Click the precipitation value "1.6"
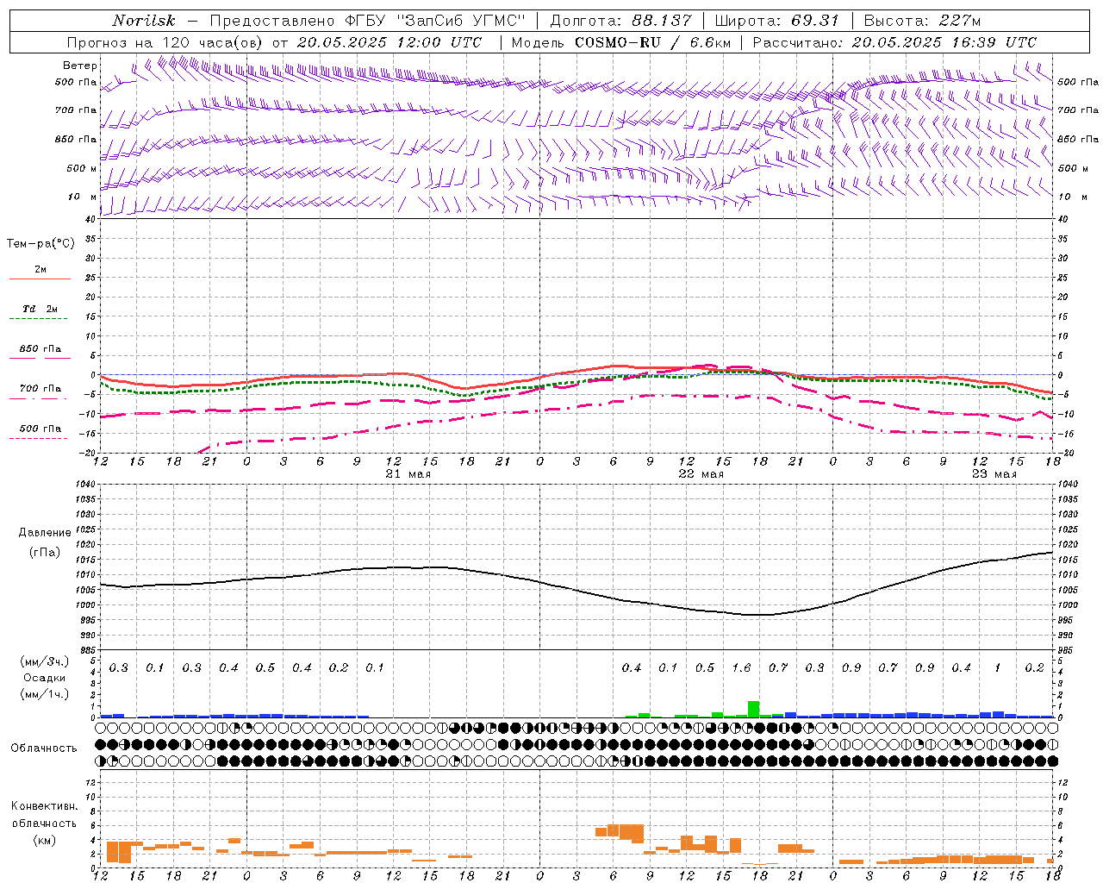This screenshot has height=883, width=1103. point(741,668)
